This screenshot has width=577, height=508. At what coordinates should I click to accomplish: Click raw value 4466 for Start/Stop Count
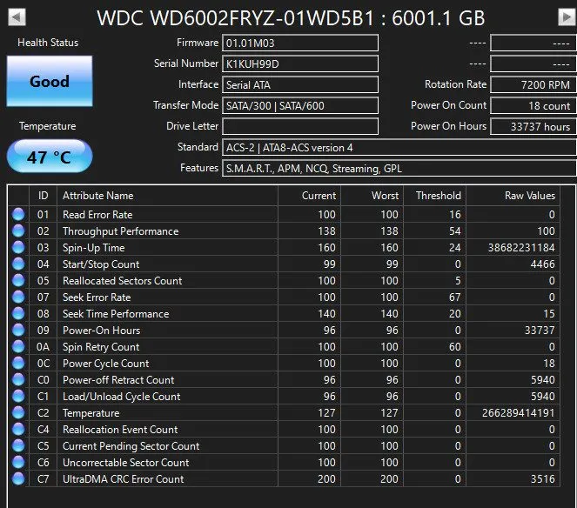[542, 264]
